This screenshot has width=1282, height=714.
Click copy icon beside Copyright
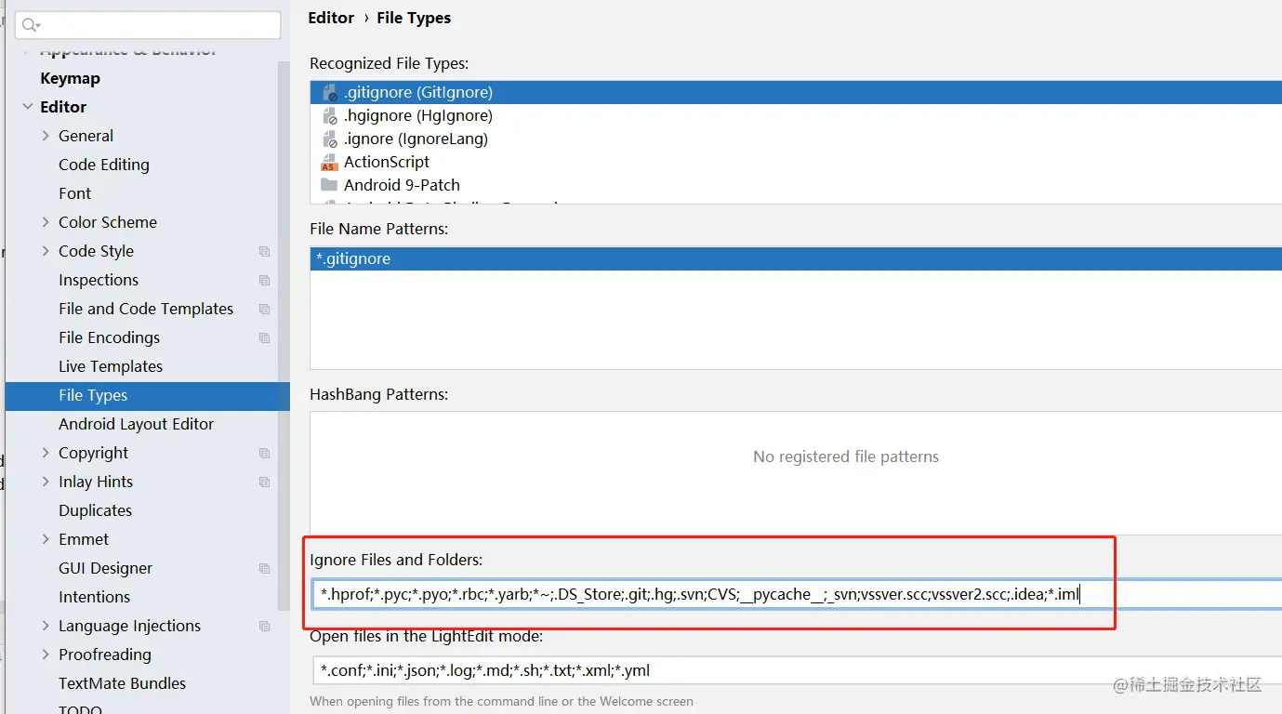[265, 453]
